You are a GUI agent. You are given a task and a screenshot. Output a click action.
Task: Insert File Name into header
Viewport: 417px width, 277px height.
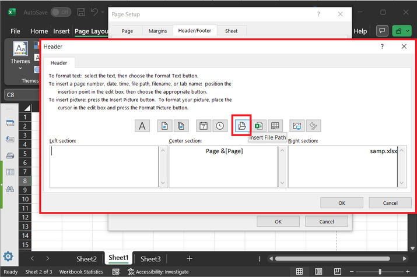[x=259, y=126]
